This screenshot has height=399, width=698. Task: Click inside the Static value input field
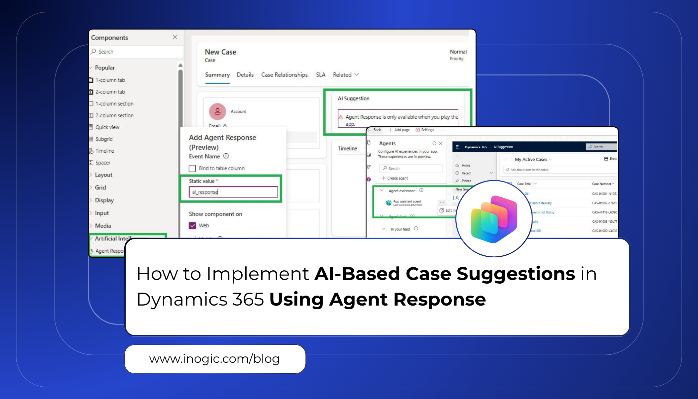click(233, 192)
